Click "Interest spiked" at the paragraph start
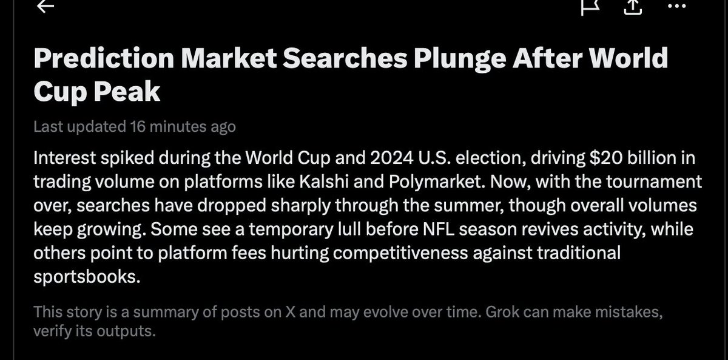728x360 pixels. pyautogui.click(x=79, y=158)
